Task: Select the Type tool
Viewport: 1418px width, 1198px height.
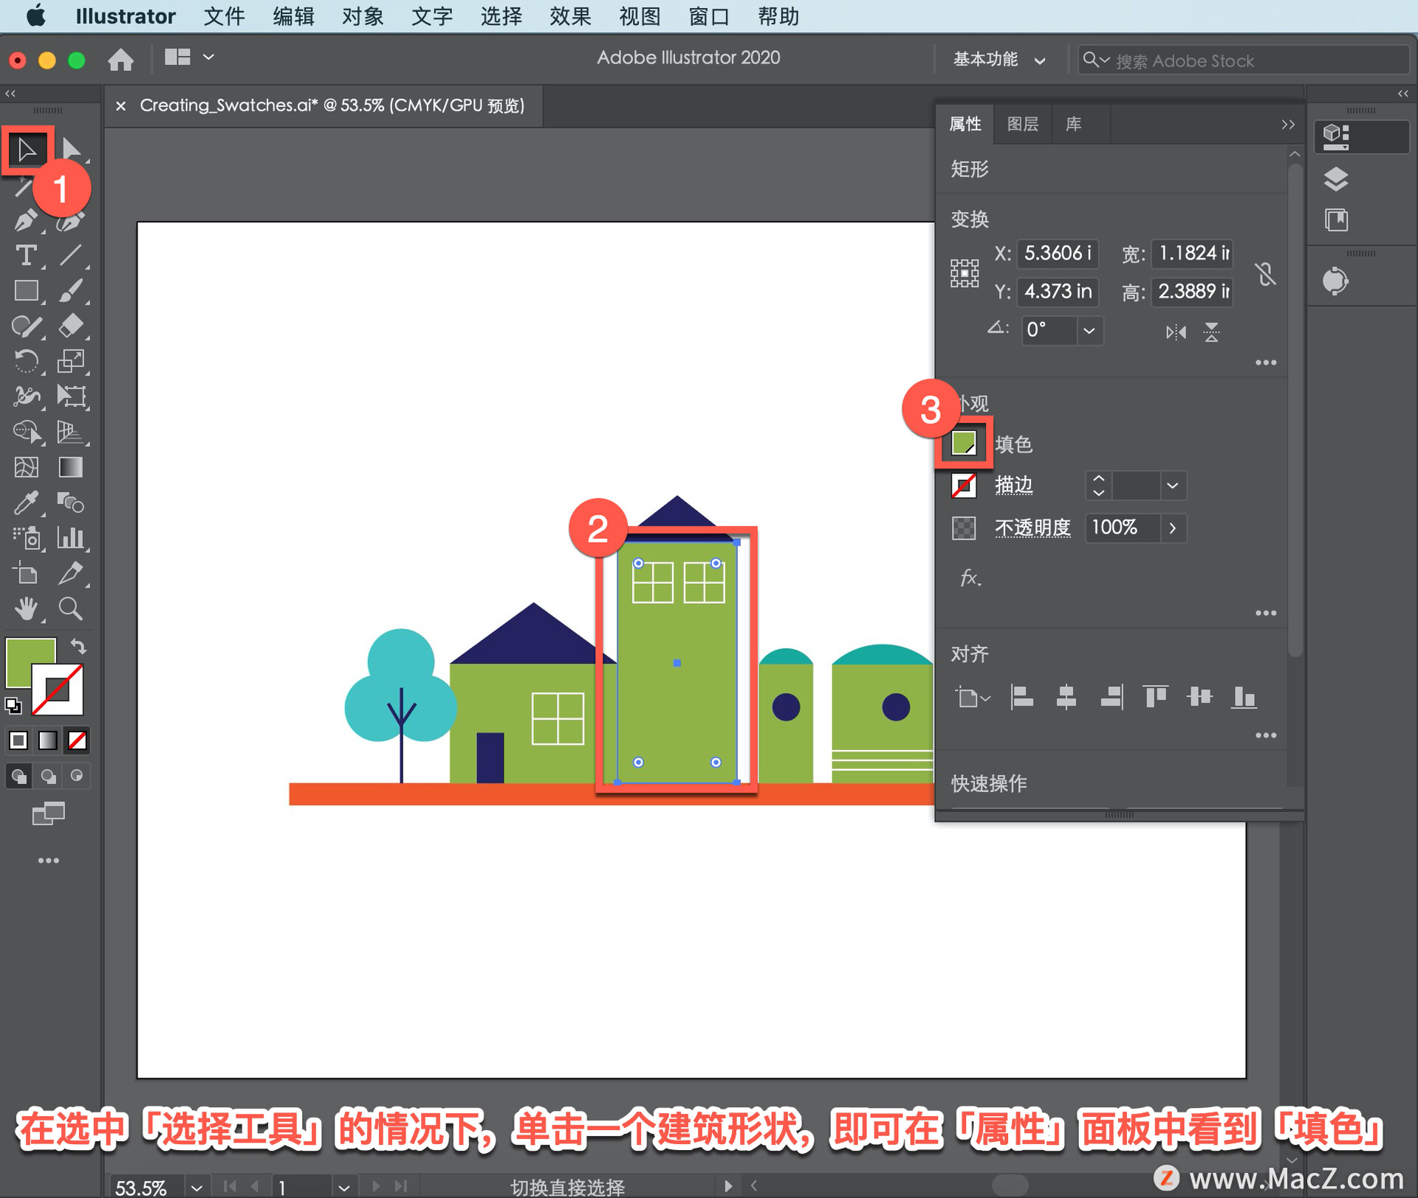Action: [x=26, y=255]
